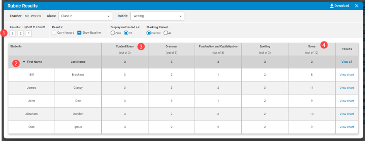
Task: Select result level 3 box
Action: pyautogui.click(x=13, y=34)
